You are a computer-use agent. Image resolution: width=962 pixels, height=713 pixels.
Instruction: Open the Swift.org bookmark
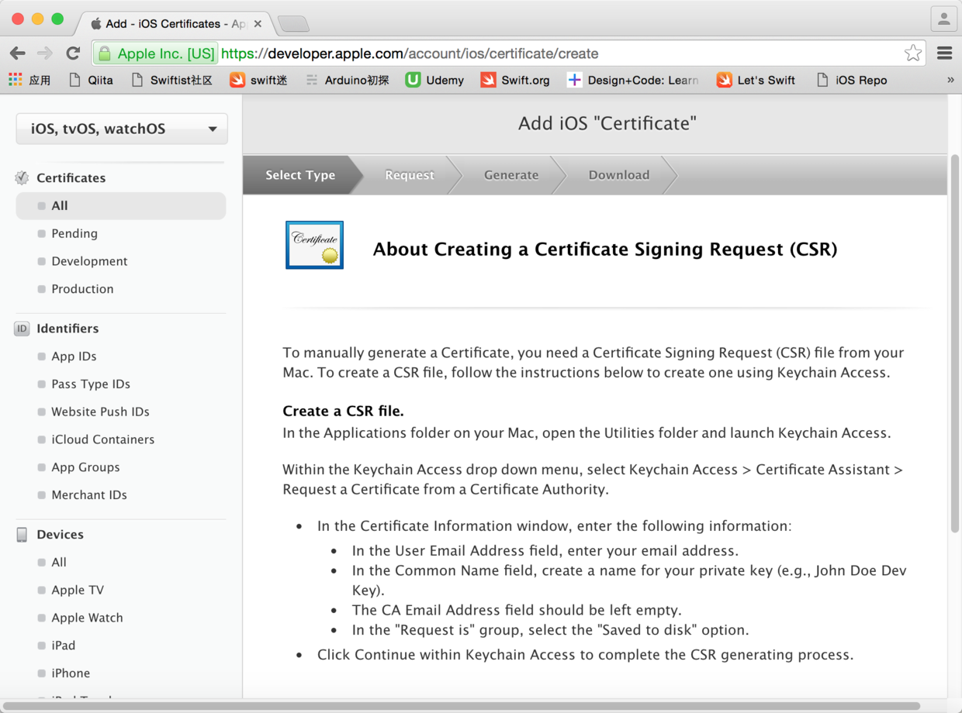click(515, 80)
